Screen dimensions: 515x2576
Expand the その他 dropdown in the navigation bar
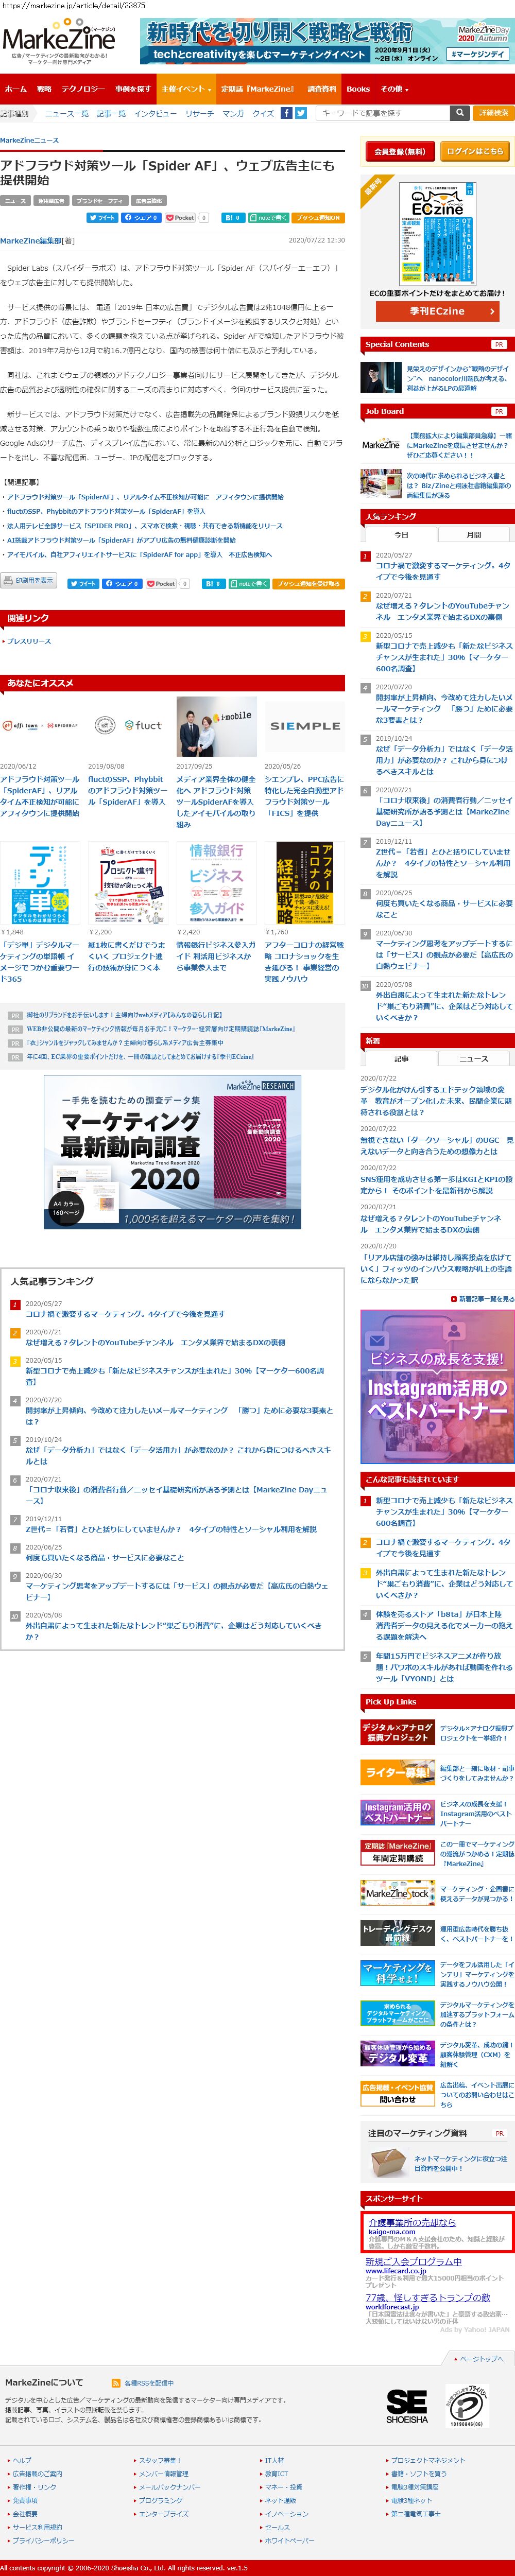tap(394, 89)
